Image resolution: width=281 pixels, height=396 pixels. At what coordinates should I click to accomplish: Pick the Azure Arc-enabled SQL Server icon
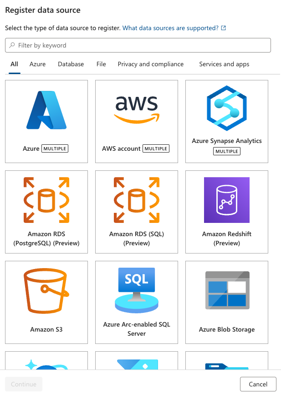click(137, 290)
